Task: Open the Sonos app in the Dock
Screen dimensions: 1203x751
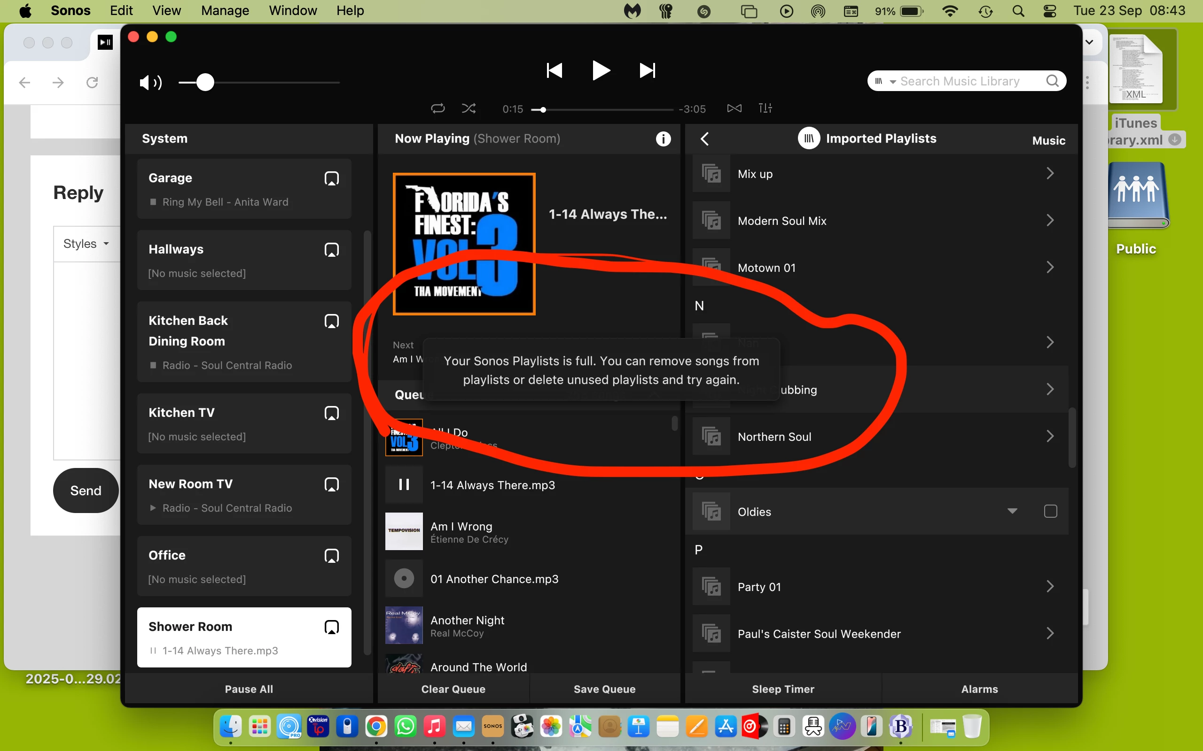Action: coord(492,726)
